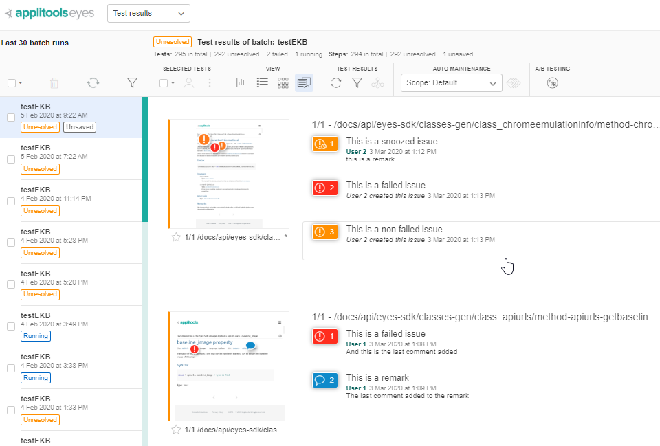Open the 'This is a failed issue' by User 2
660x446 pixels.
click(x=386, y=186)
